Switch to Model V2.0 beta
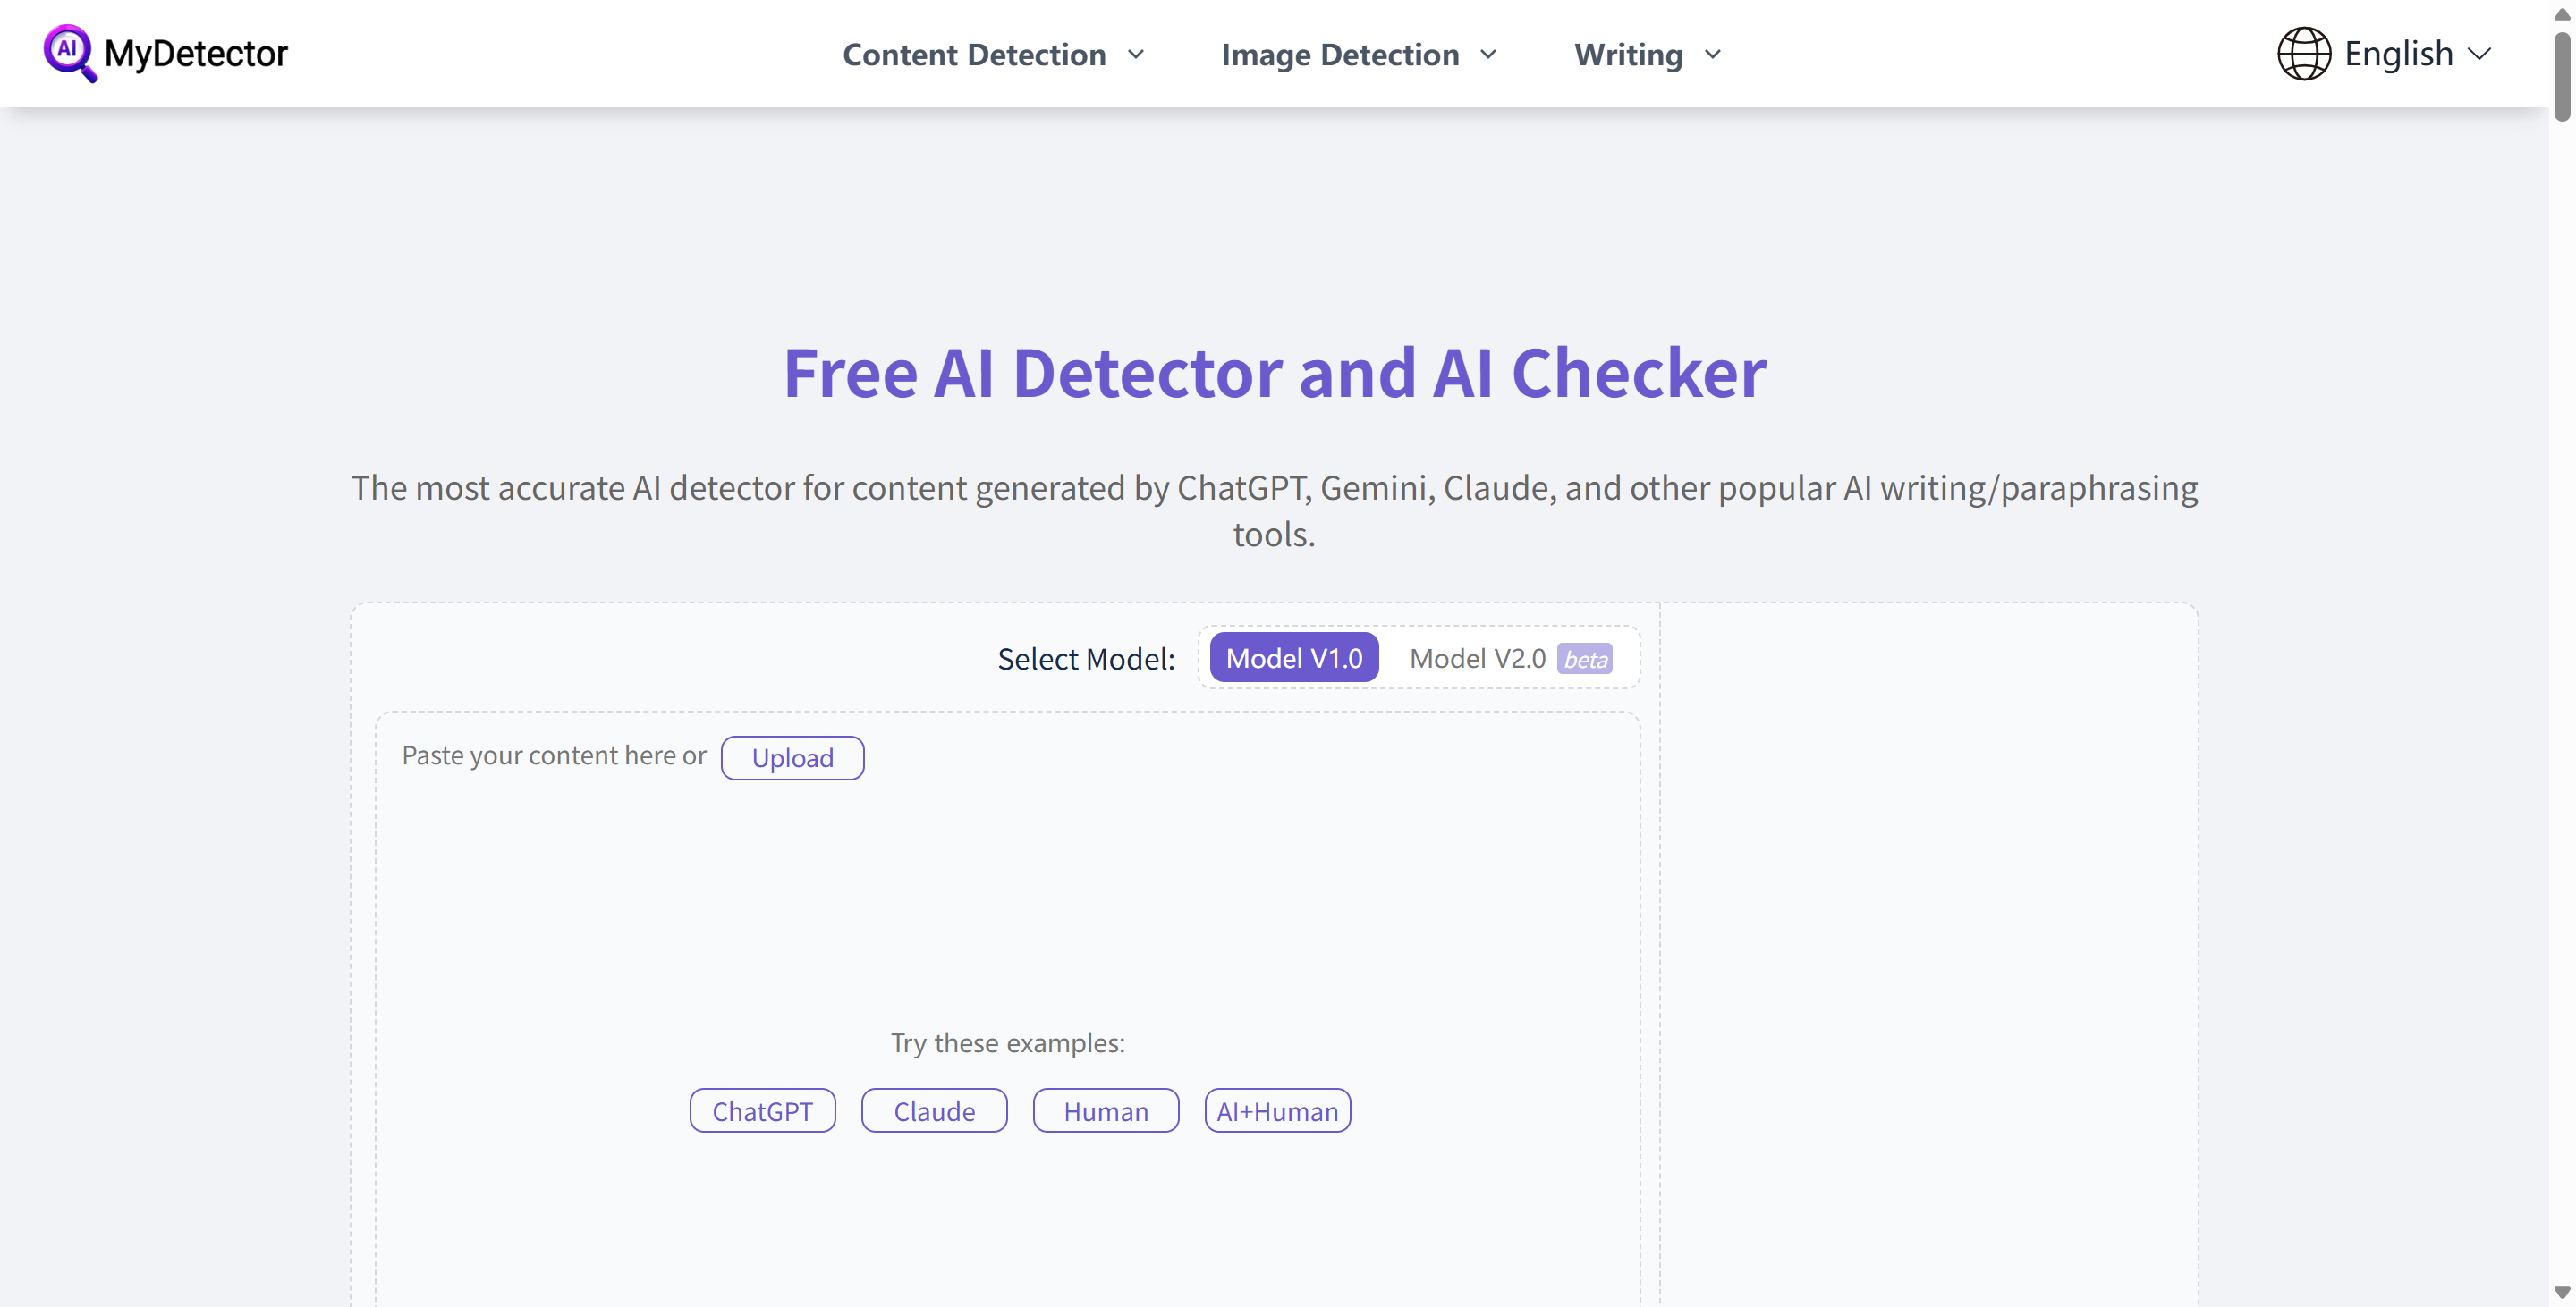Image resolution: width=2576 pixels, height=1307 pixels. (1478, 657)
